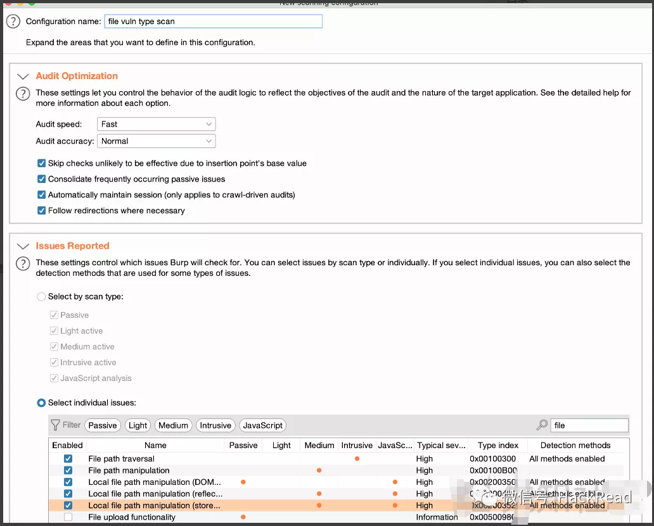Image resolution: width=654 pixels, height=526 pixels.
Task: Sort by the Type index column header
Action: pyautogui.click(x=498, y=445)
